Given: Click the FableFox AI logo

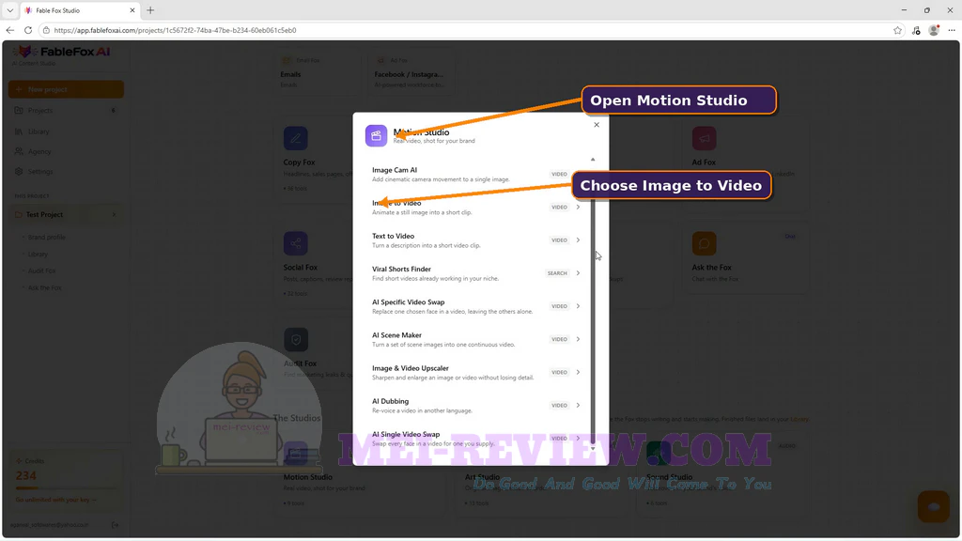Looking at the screenshot, I should (x=63, y=53).
